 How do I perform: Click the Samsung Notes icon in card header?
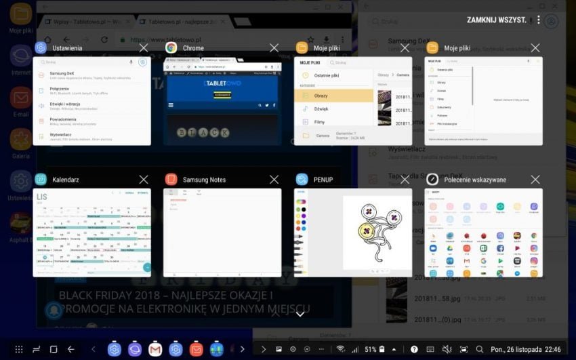coord(171,179)
